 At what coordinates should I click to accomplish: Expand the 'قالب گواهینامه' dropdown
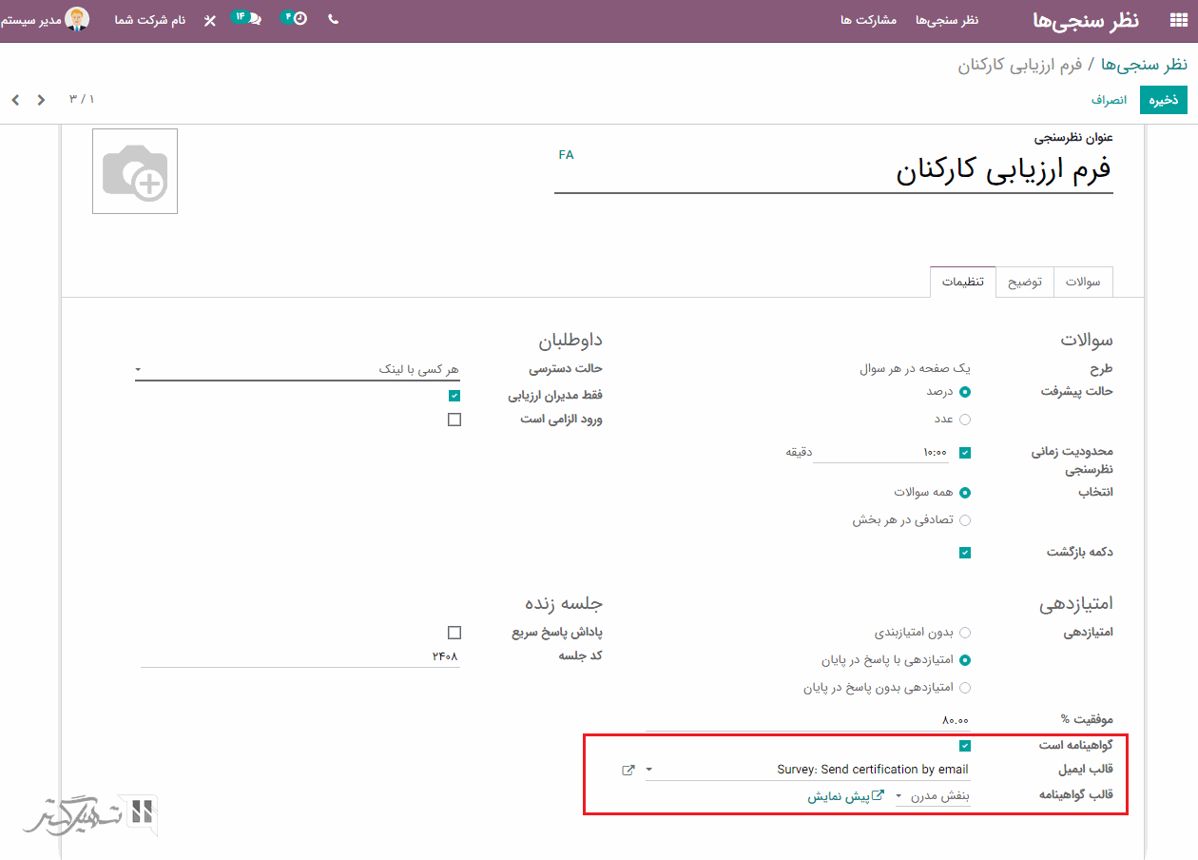934,796
